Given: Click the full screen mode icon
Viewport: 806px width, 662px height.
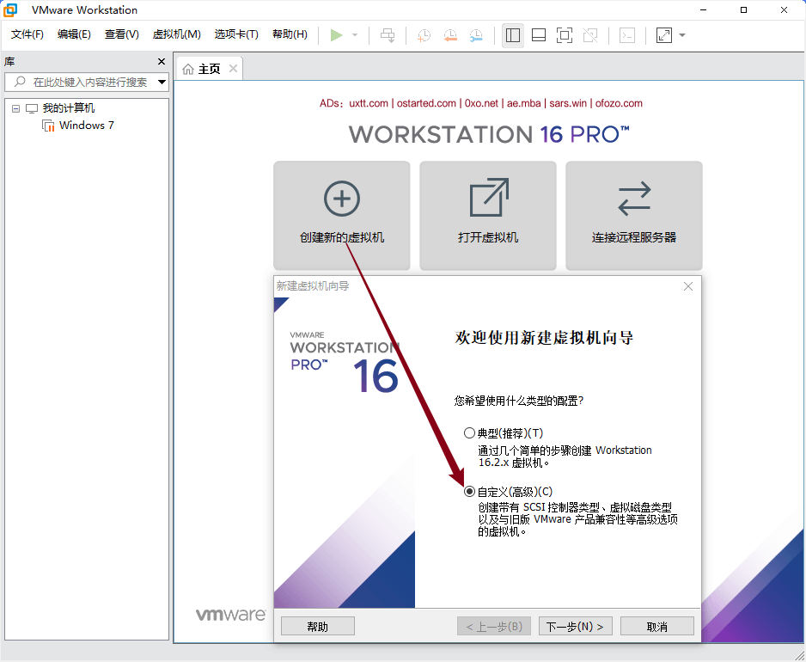Looking at the screenshot, I should 565,35.
